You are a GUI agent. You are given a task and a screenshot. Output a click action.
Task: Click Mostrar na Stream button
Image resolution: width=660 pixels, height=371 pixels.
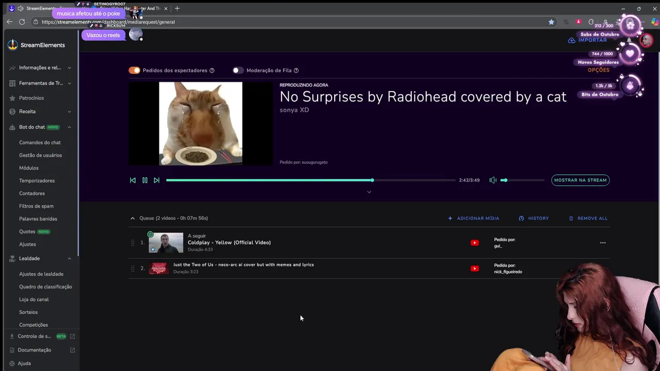pos(581,180)
